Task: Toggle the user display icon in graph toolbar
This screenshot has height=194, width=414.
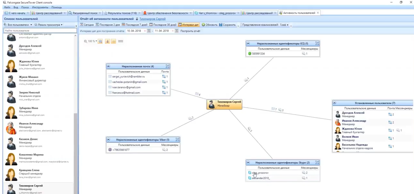Action: [107, 41]
